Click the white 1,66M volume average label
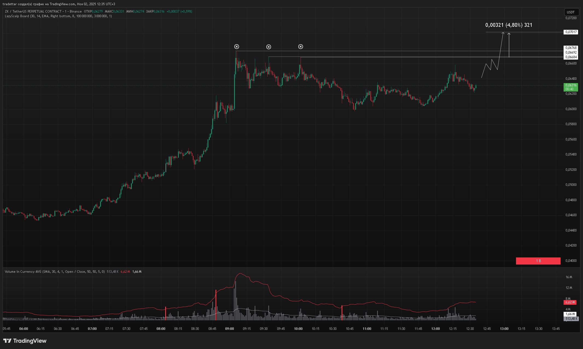Screen dimensions: 583x349 coord(570,314)
